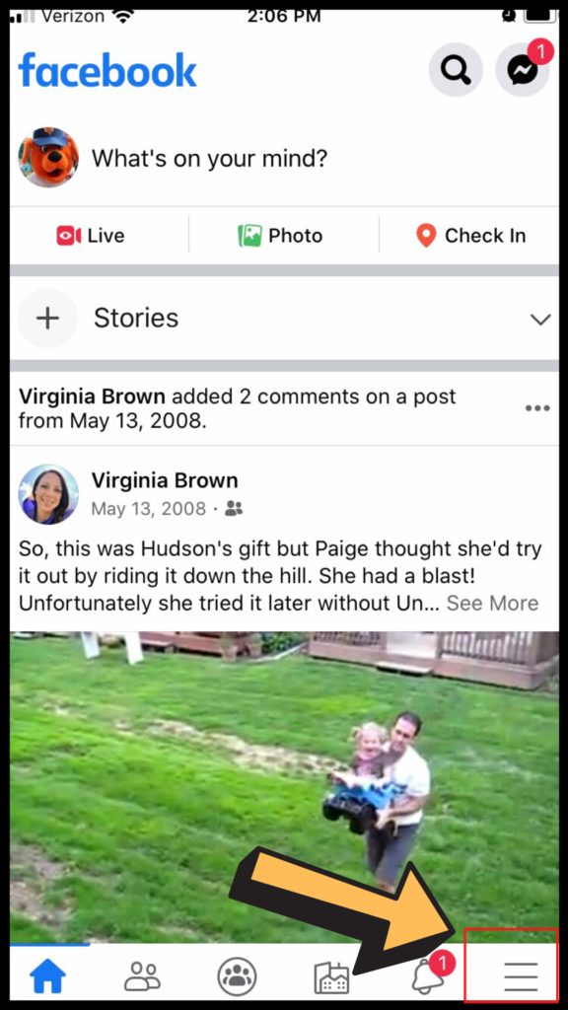The height and width of the screenshot is (1010, 568).
Task: Tap the Live video button
Action: pyautogui.click(x=90, y=236)
